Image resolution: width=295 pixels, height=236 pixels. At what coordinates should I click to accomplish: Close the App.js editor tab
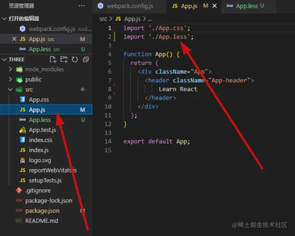click(x=215, y=6)
